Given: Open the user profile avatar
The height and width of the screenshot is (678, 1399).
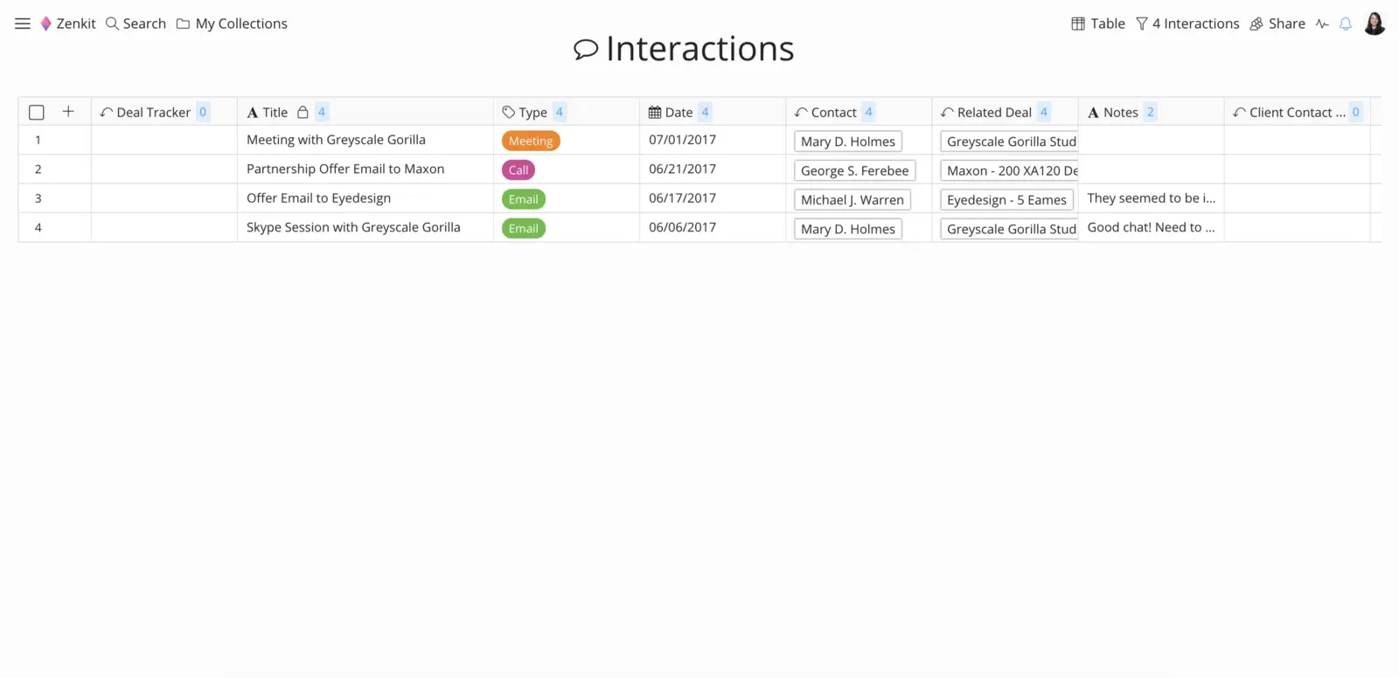Looking at the screenshot, I should [x=1375, y=24].
